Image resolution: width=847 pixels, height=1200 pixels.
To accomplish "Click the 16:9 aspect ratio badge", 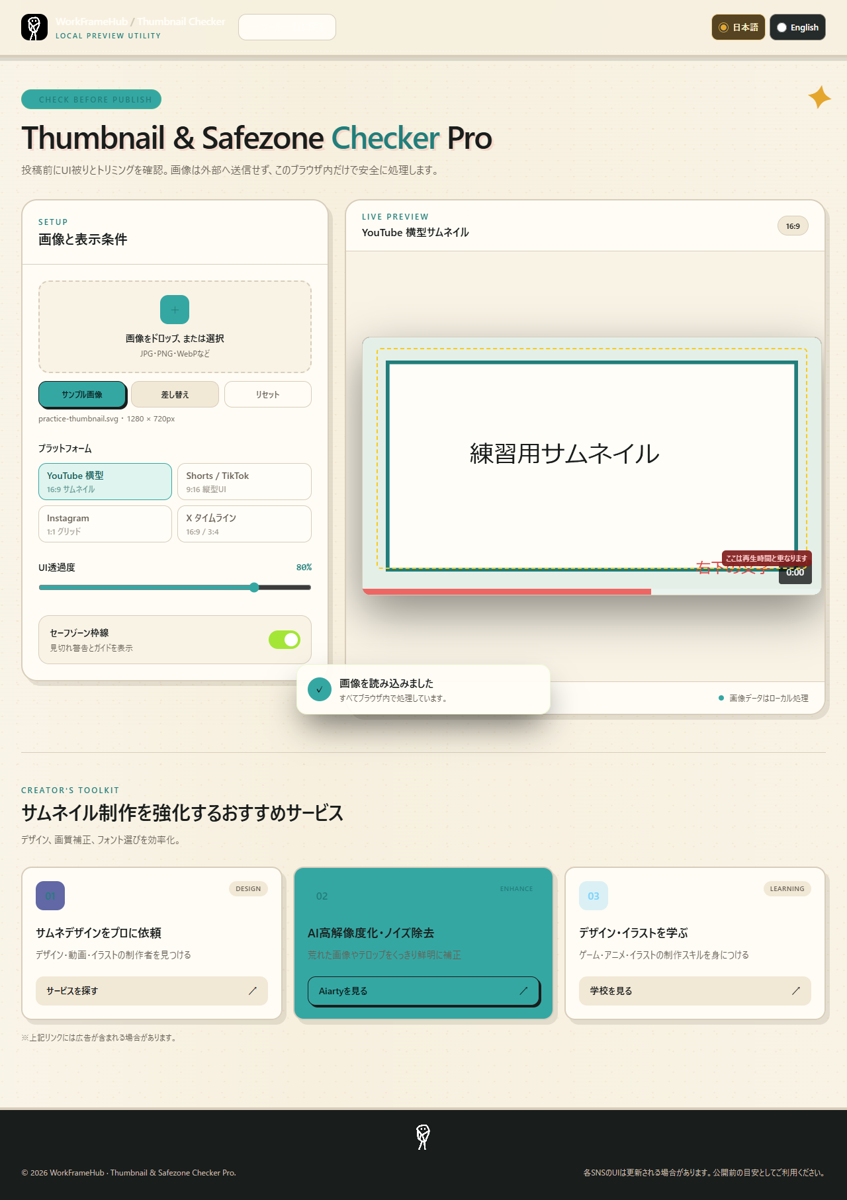I will [x=793, y=226].
